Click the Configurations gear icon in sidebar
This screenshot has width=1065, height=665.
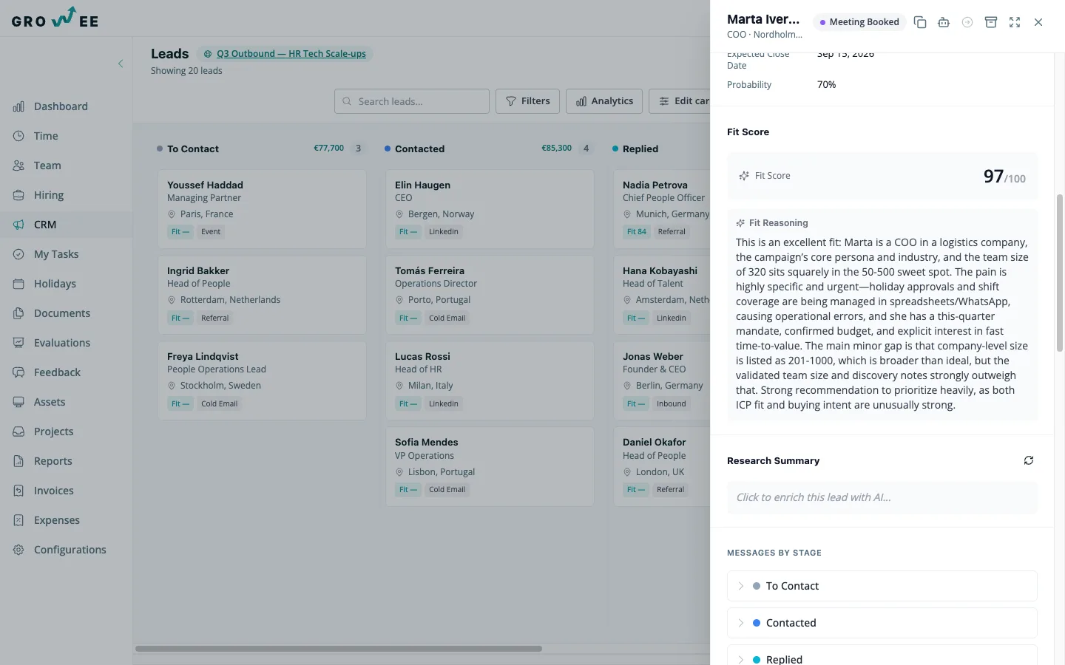[18, 550]
